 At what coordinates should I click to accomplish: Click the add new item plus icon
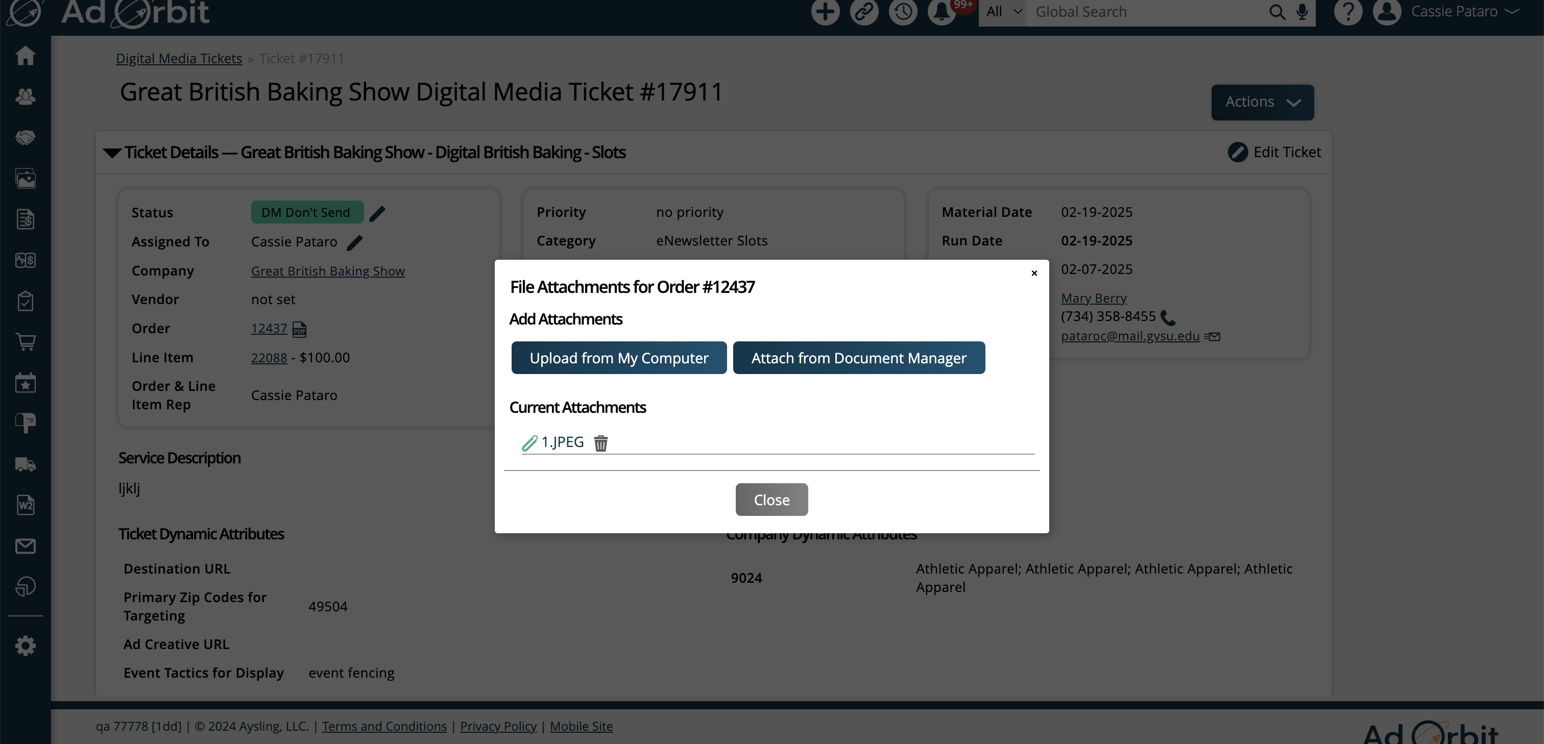(826, 13)
